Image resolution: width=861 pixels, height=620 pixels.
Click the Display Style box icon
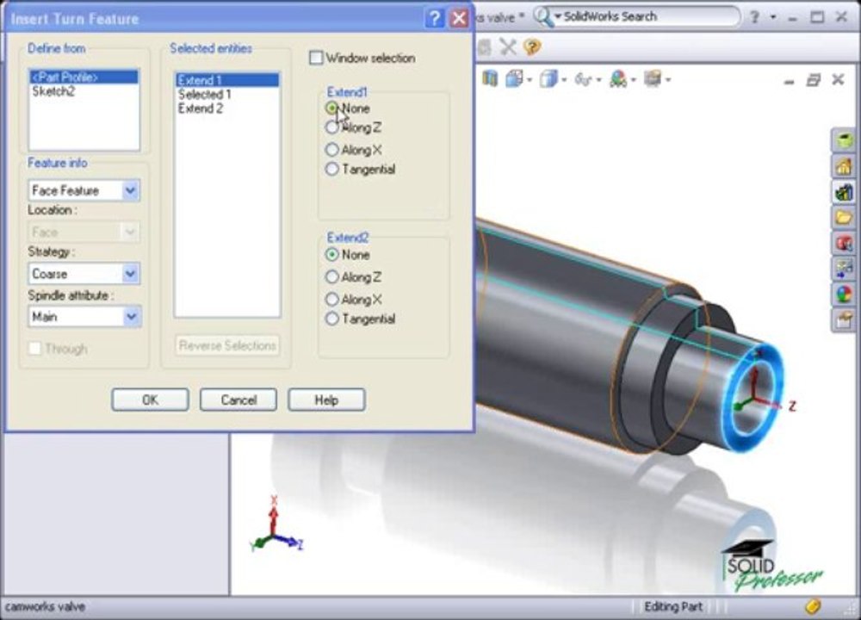pyautogui.click(x=548, y=79)
